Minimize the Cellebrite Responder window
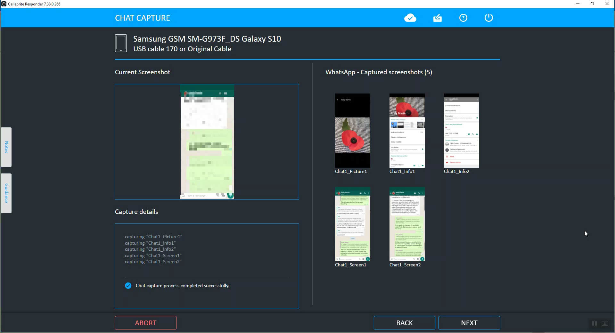 coord(578,4)
